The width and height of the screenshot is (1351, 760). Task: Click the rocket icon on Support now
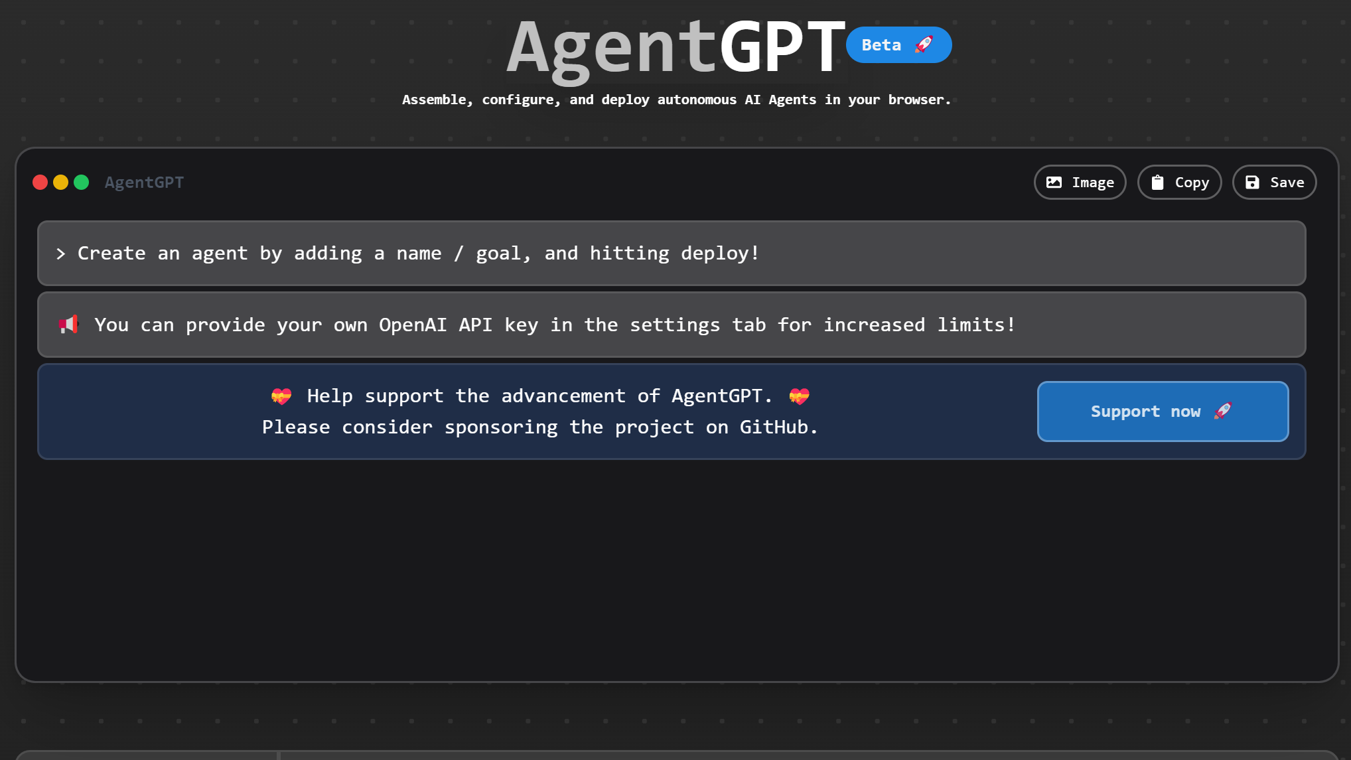[1223, 411]
